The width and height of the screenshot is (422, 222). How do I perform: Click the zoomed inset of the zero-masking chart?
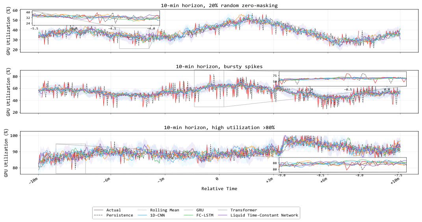(x=96, y=18)
